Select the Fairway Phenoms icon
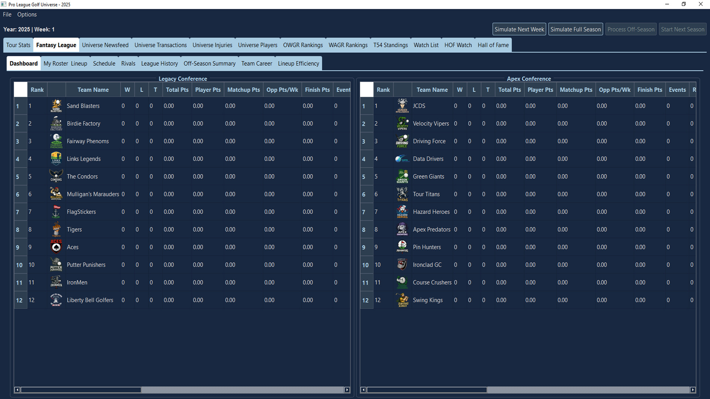Viewport: 710px width, 399px height. tap(56, 141)
